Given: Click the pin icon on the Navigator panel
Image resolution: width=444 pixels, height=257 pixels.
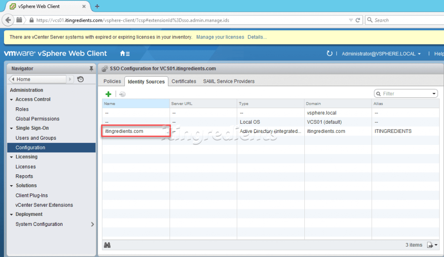Looking at the screenshot, I should coord(91,68).
